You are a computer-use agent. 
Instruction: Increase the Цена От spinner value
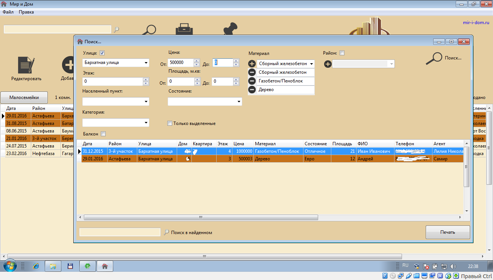click(197, 61)
